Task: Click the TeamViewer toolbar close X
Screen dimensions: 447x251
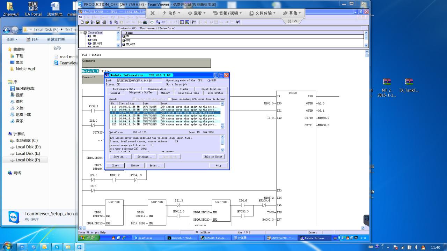Action: (x=153, y=13)
